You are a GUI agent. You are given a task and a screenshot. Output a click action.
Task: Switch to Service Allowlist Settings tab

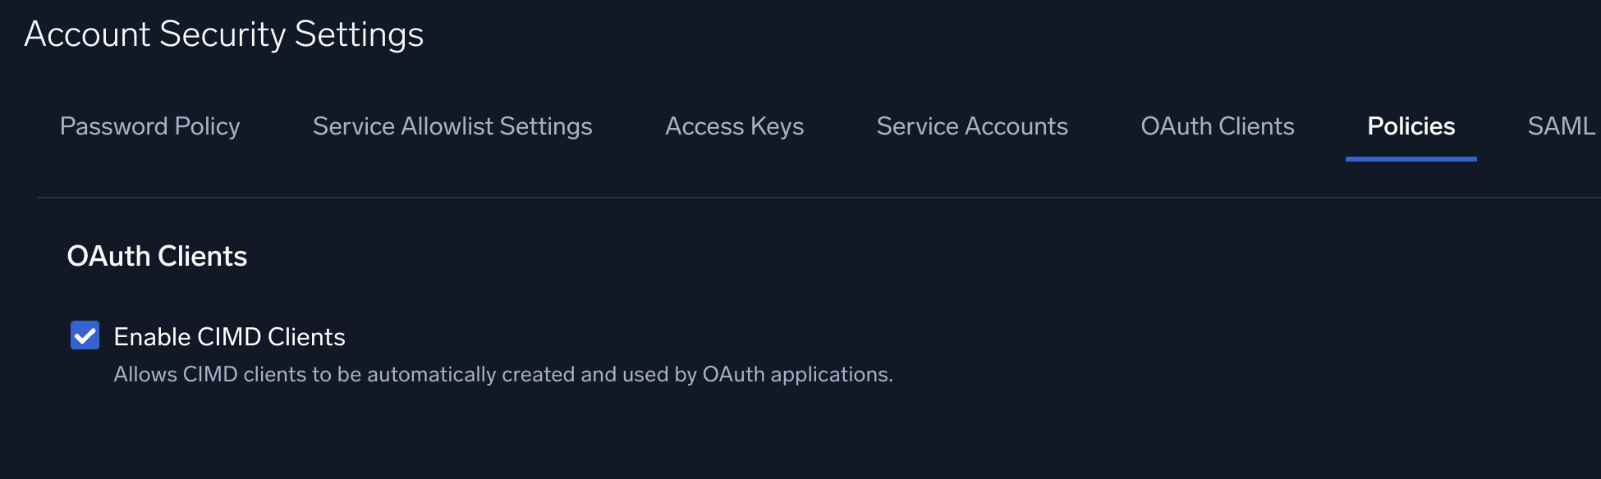click(452, 126)
